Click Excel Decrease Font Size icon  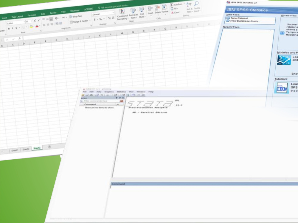38,21
